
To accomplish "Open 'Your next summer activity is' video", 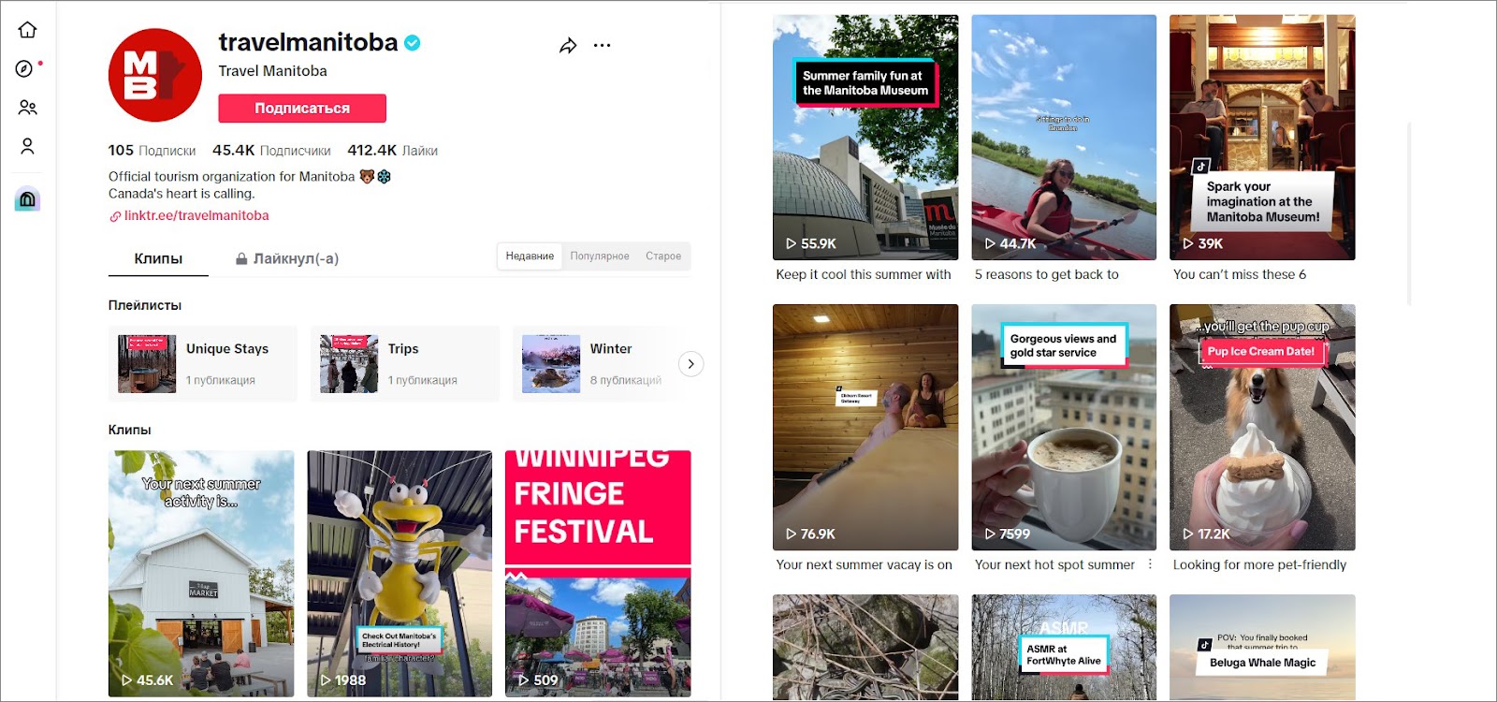I will 201,574.
